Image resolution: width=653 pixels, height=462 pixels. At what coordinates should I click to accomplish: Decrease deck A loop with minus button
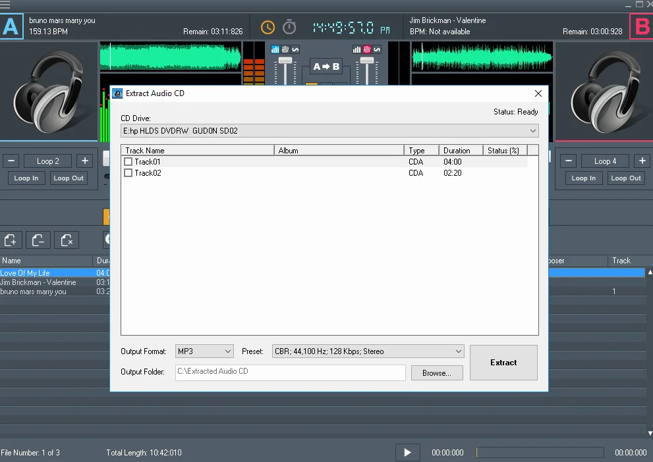pyautogui.click(x=11, y=161)
